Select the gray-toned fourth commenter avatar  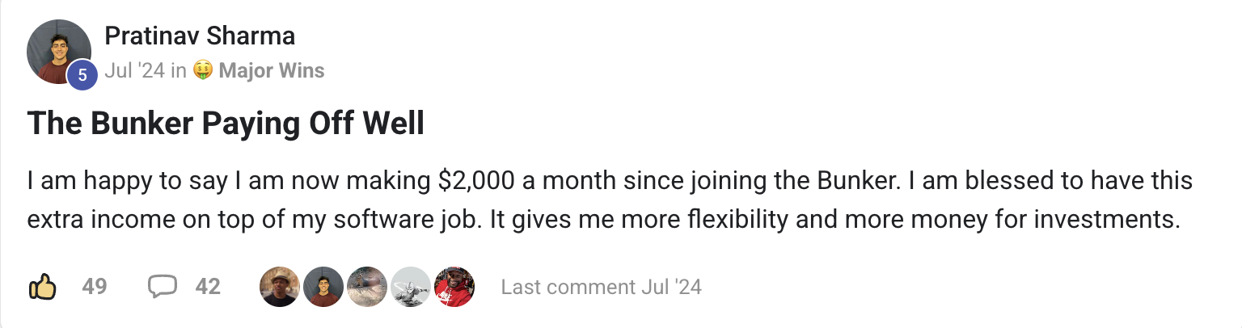click(411, 287)
